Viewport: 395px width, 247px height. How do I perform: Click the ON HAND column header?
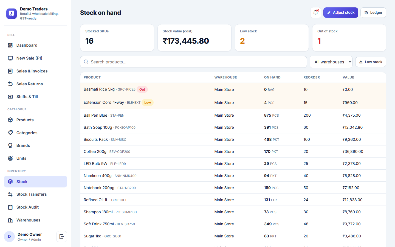(272, 77)
